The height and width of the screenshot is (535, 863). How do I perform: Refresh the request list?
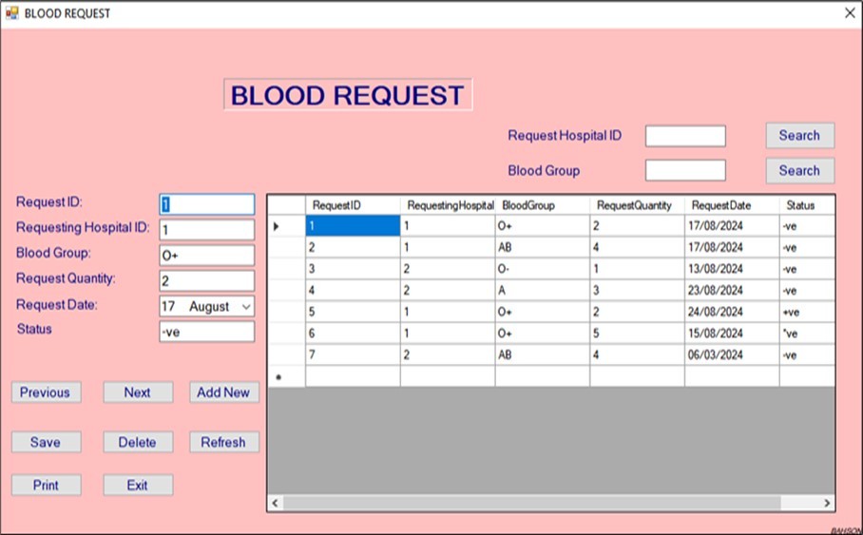coord(223,442)
